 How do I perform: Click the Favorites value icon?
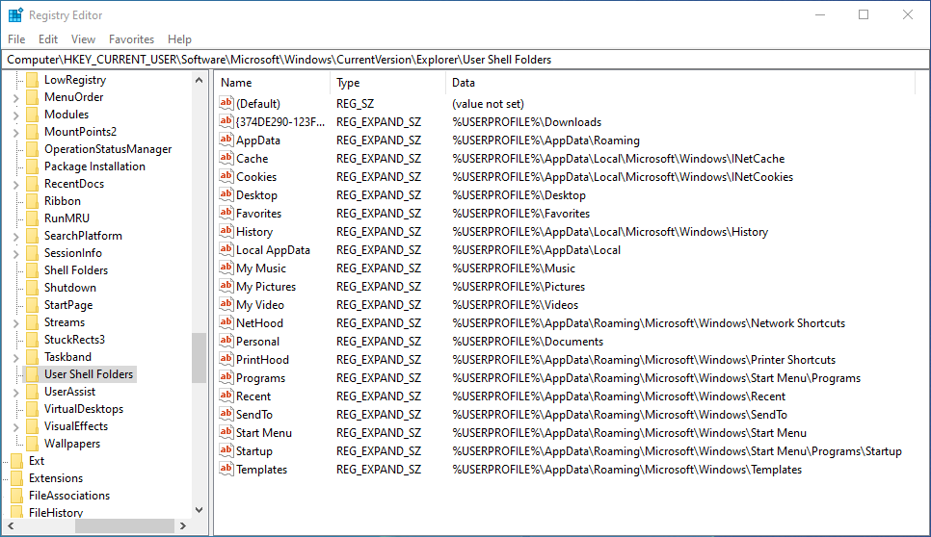pyautogui.click(x=226, y=214)
